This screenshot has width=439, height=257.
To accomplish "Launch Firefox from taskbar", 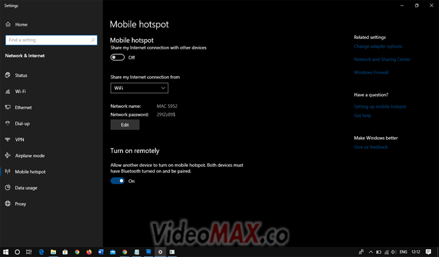I will click(x=89, y=252).
